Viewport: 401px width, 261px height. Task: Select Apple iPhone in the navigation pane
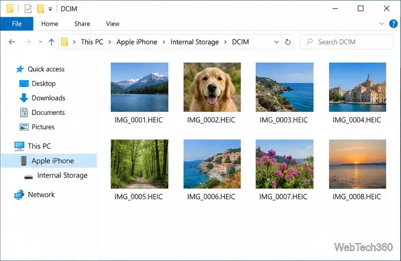coord(53,161)
